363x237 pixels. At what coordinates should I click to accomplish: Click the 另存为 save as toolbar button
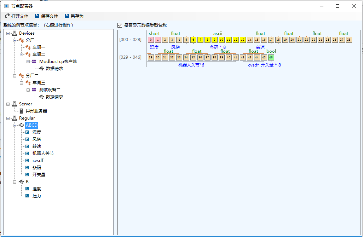74,16
